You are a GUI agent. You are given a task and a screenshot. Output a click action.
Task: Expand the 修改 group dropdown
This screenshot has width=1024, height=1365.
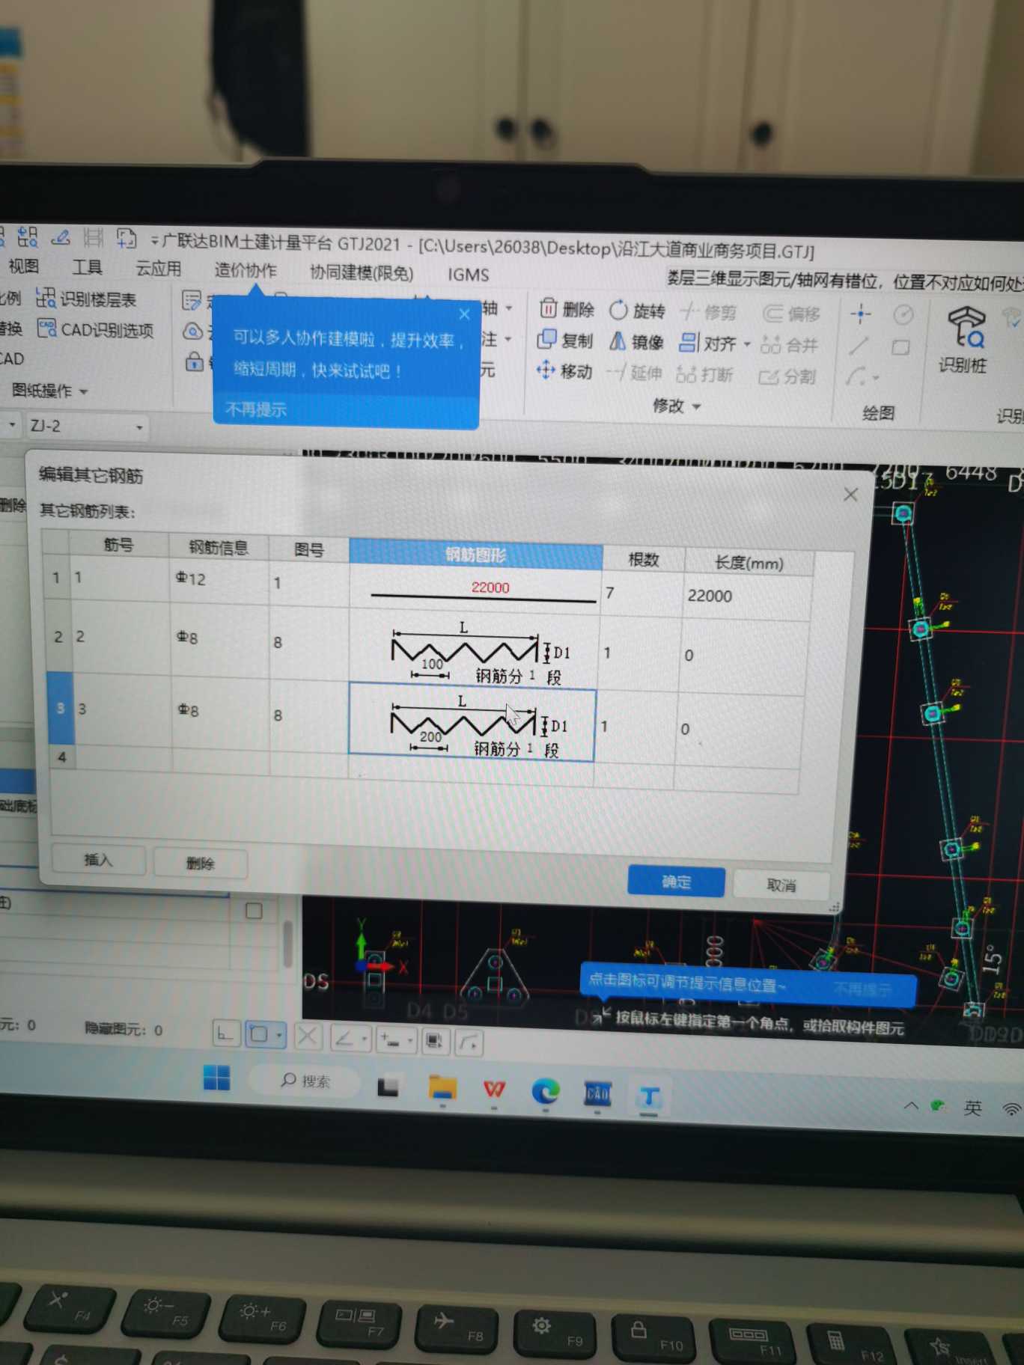[x=677, y=406]
